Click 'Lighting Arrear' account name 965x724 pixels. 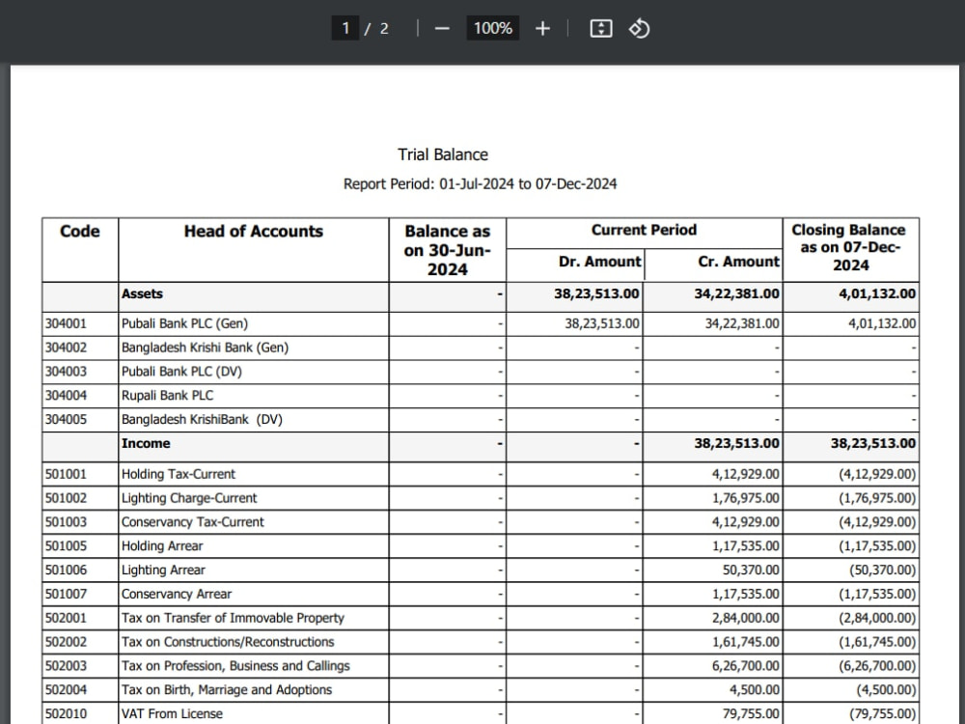pos(163,571)
